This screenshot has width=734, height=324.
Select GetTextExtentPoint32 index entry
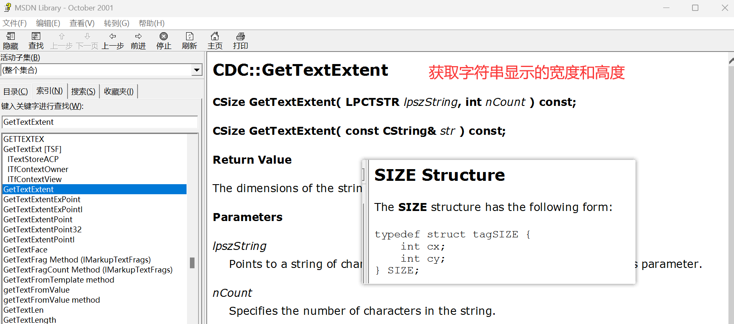[42, 229]
